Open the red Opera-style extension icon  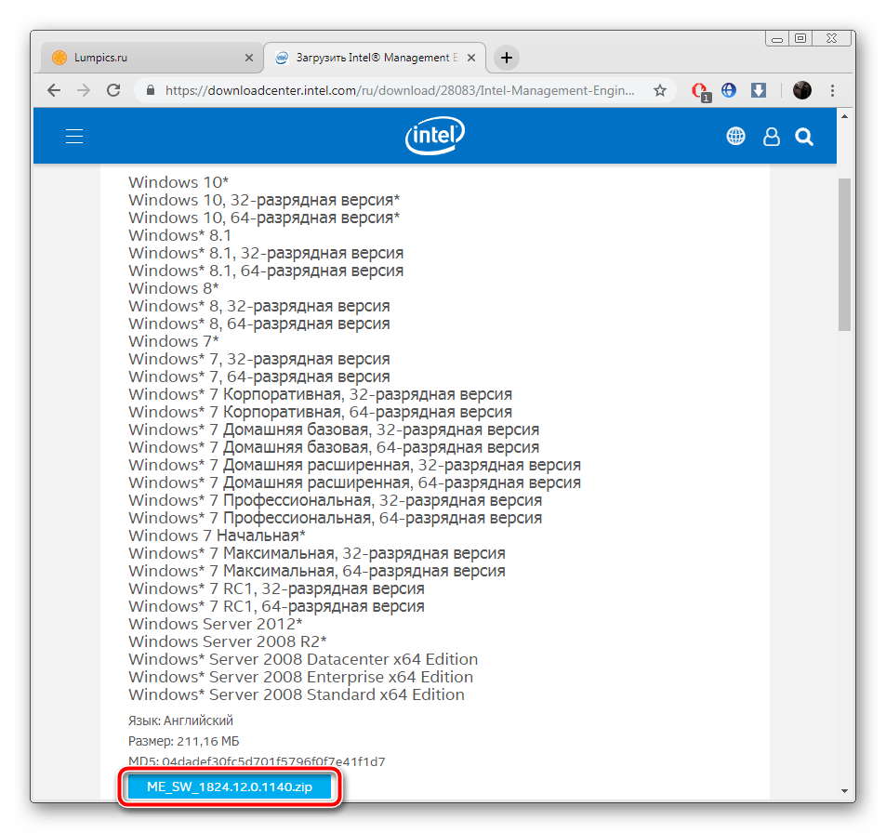tap(700, 91)
